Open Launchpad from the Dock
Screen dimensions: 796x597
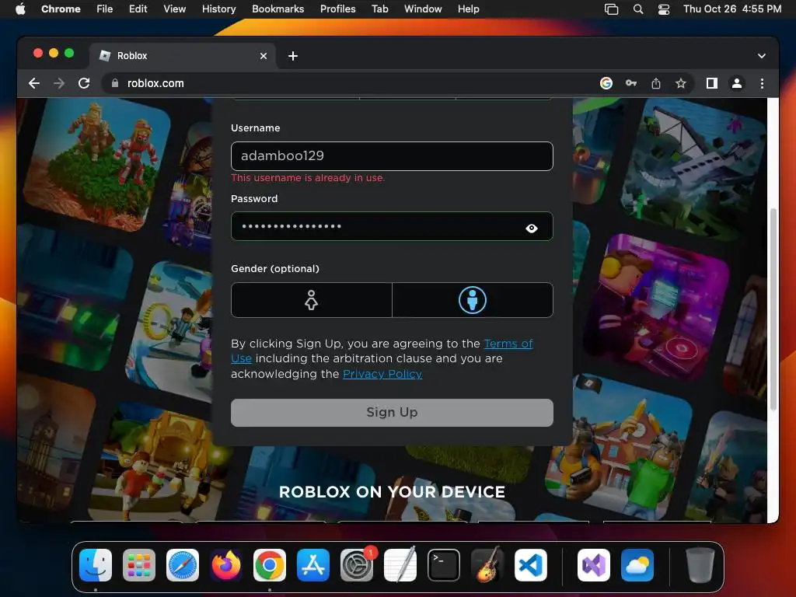tap(139, 565)
